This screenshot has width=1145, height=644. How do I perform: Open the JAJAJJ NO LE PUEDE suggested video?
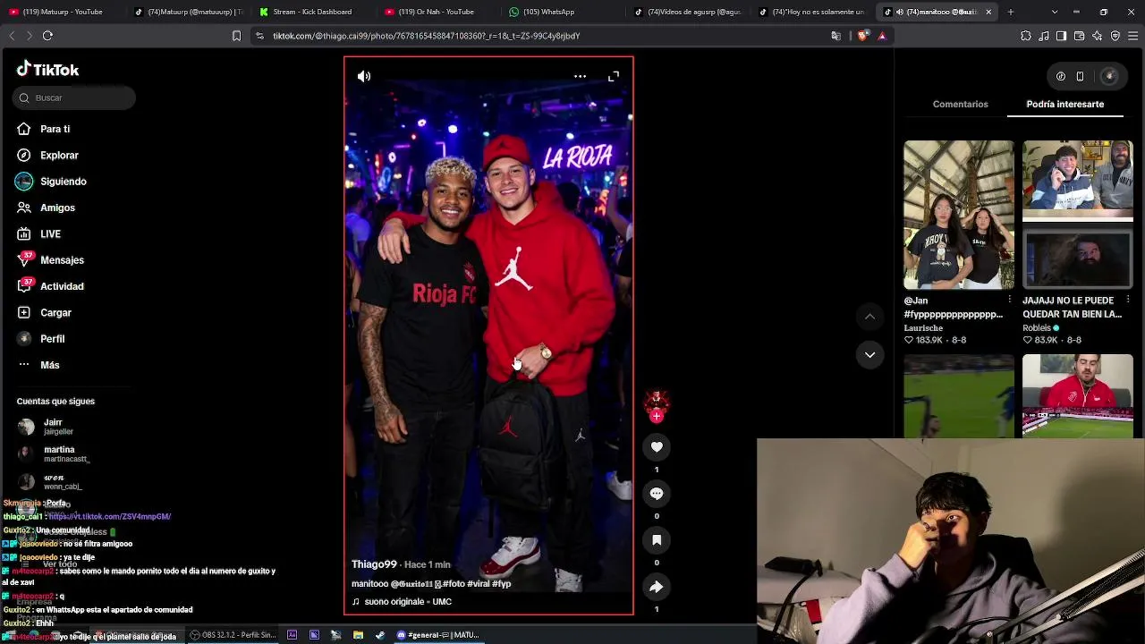(1077, 215)
